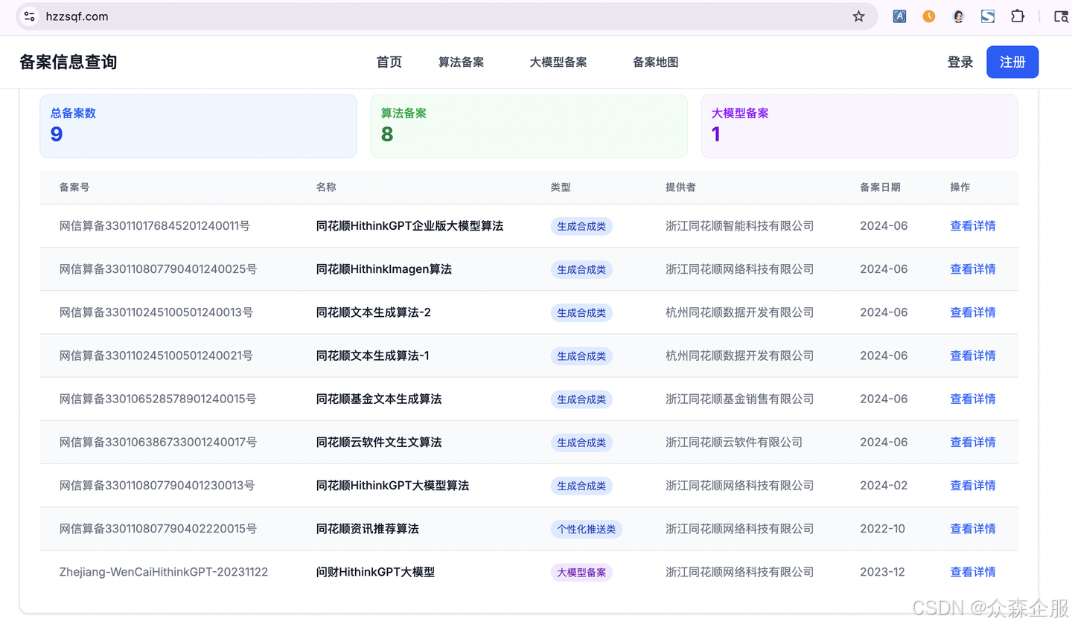
Task: View details for 同花顺文本生成算法-1
Action: tap(972, 356)
